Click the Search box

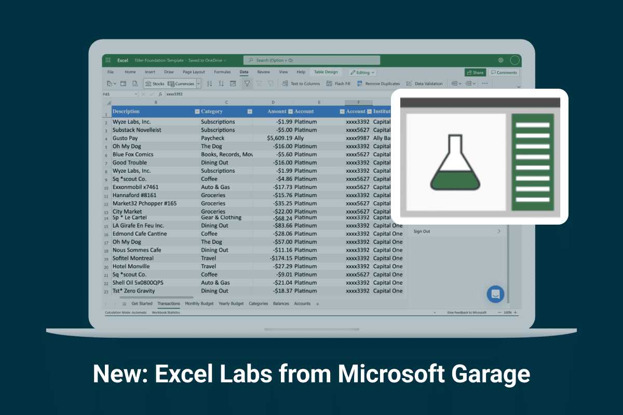311,60
